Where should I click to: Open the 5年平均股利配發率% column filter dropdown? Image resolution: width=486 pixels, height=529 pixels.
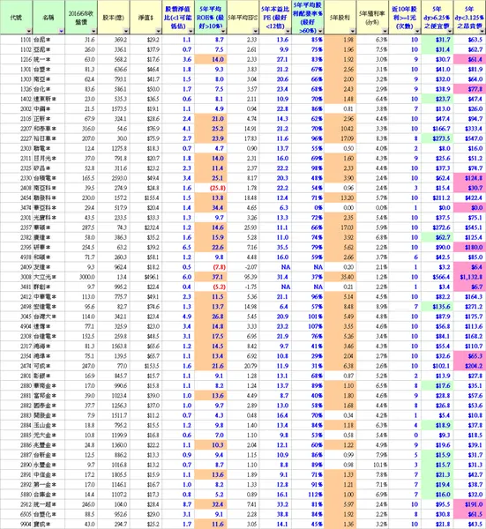(x=320, y=32)
